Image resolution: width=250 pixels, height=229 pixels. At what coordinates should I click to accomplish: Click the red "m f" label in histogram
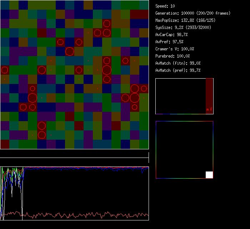(x=209, y=110)
